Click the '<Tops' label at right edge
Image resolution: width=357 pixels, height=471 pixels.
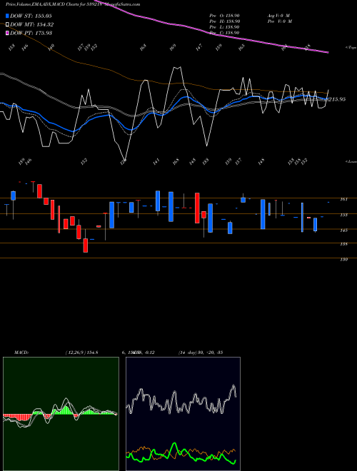coord(351,48)
